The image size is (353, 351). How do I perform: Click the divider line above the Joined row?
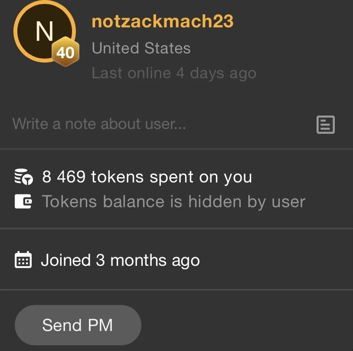(176, 228)
